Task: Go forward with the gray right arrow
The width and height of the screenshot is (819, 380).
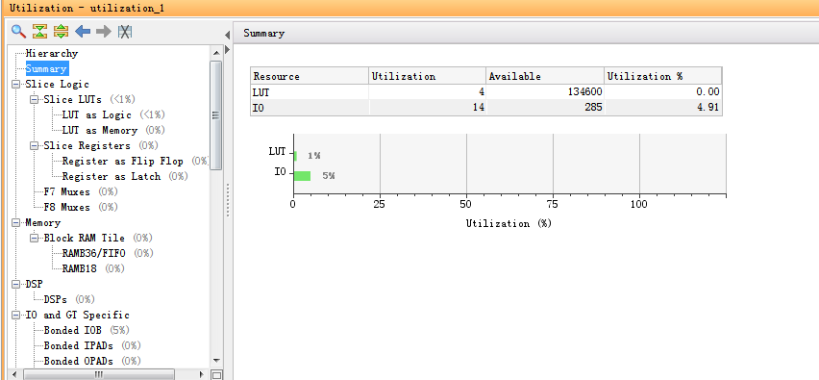Action: [104, 32]
